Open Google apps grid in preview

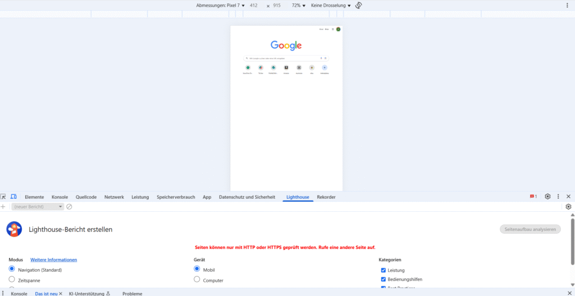coord(332,29)
